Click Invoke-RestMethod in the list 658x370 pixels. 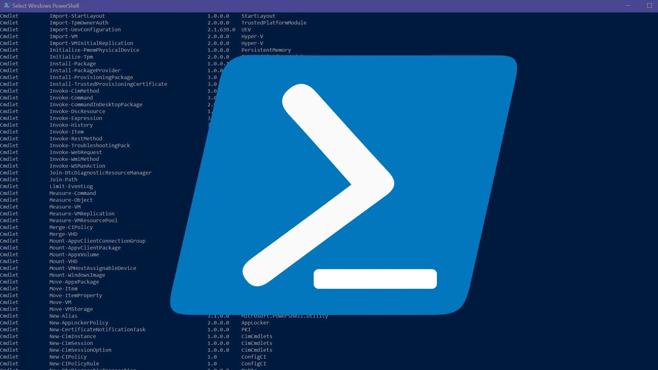76,139
